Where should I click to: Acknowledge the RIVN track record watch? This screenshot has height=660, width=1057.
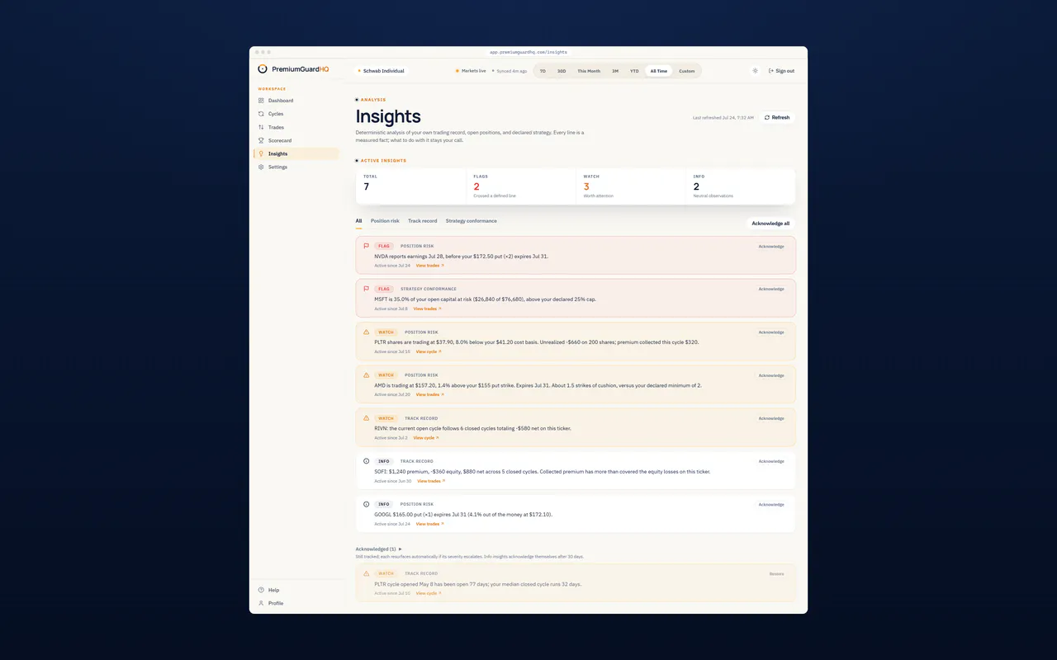tap(771, 418)
